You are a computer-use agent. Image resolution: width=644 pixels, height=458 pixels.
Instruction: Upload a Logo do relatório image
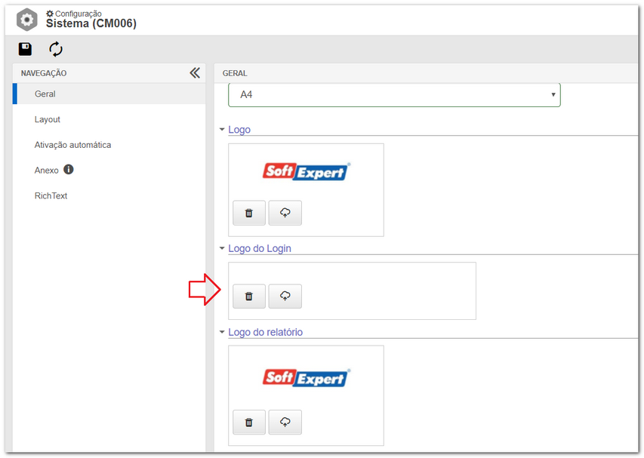pyautogui.click(x=285, y=422)
